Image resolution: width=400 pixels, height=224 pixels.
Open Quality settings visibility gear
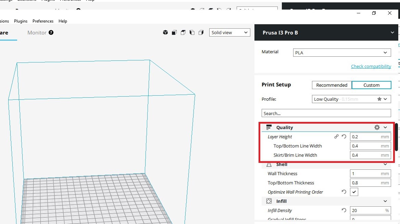coord(377,127)
